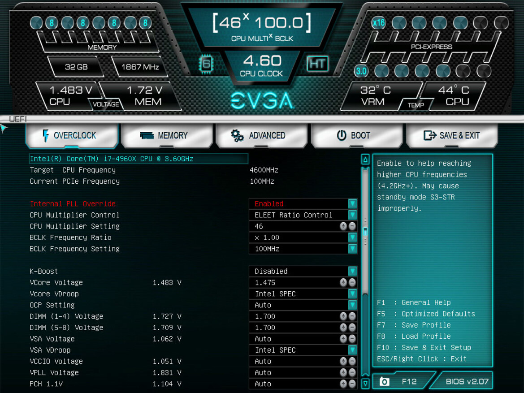Switch to the MEMORY tab

[x=167, y=135]
